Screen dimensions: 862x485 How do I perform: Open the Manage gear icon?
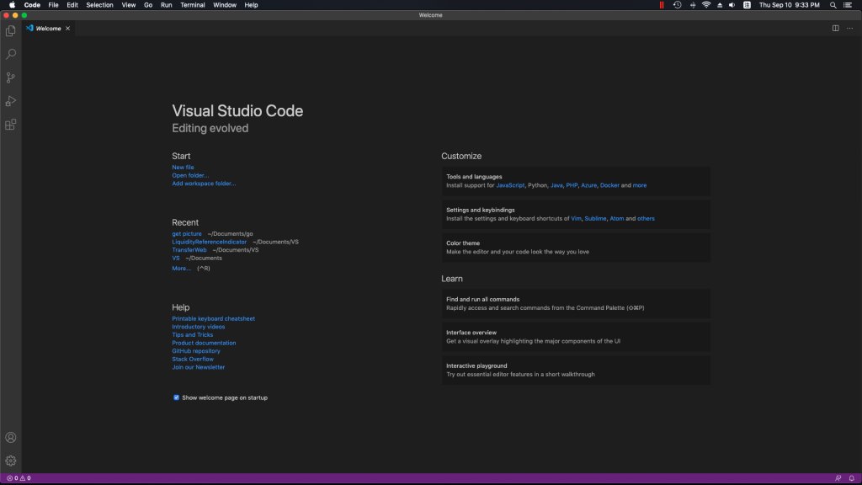coord(11,461)
